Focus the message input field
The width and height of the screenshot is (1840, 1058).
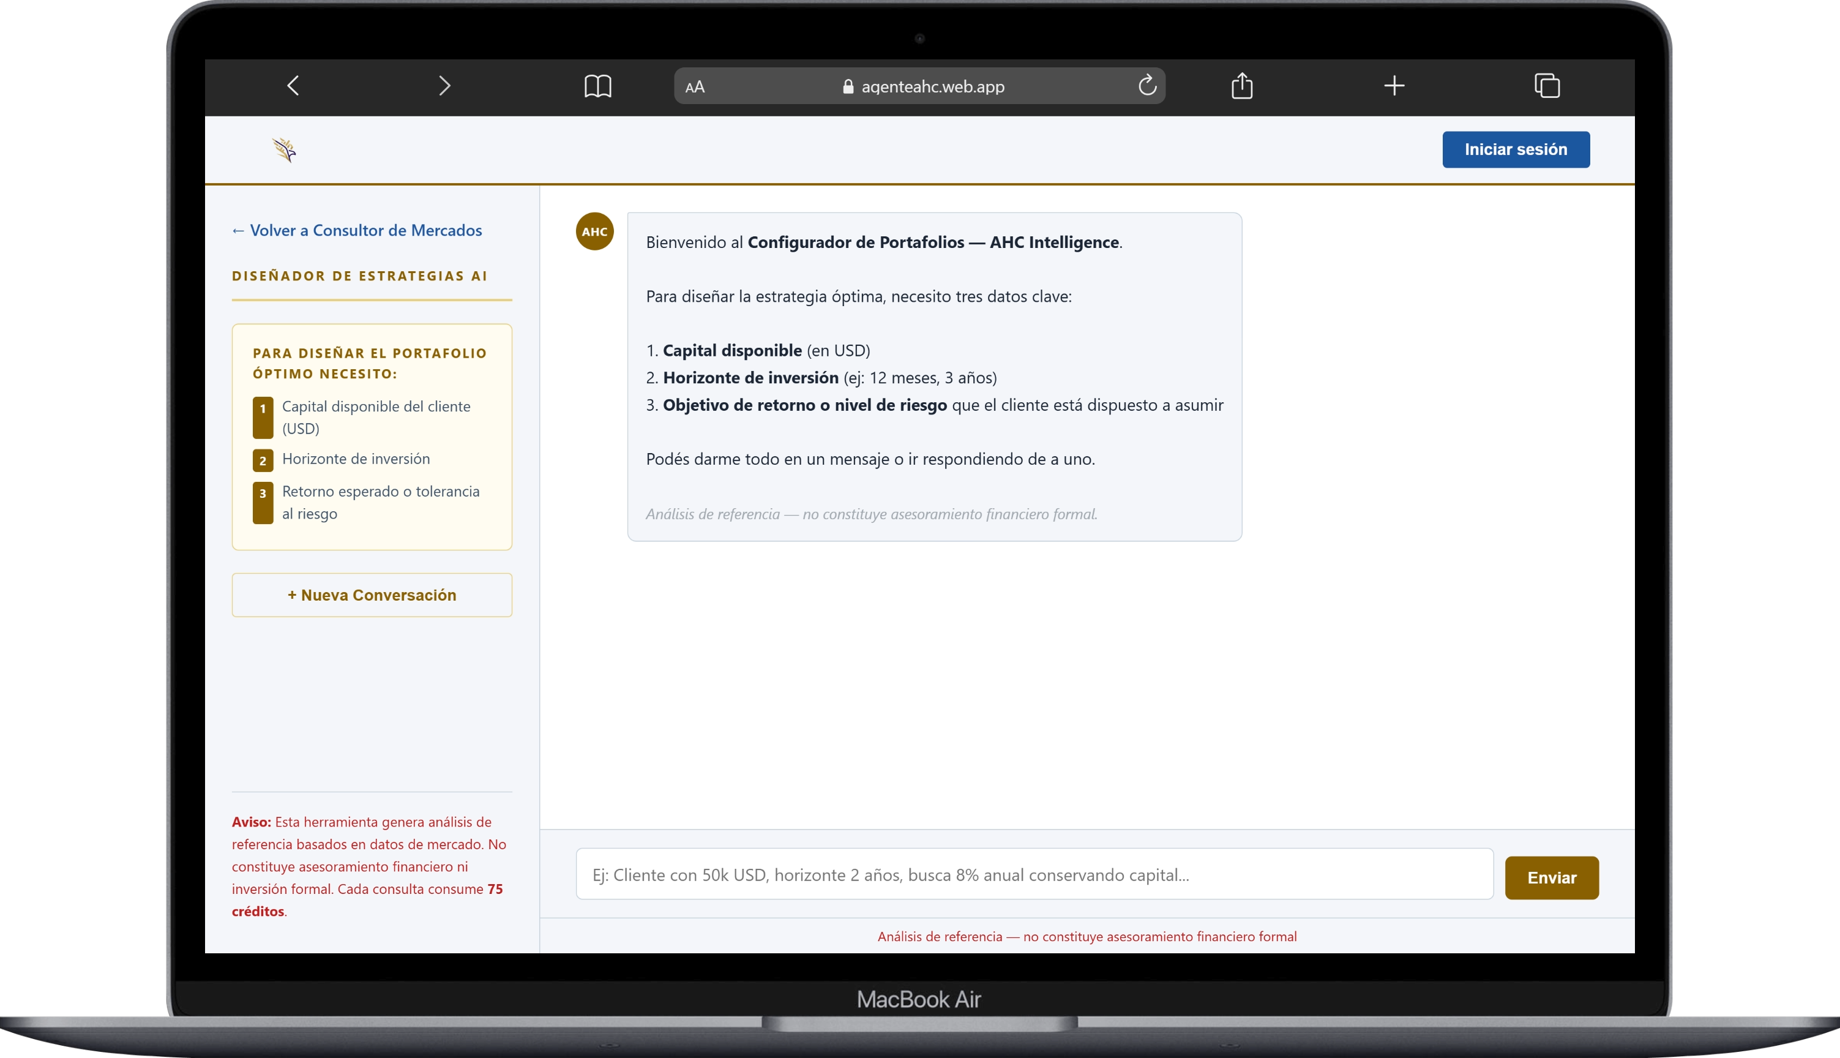[x=1034, y=874]
